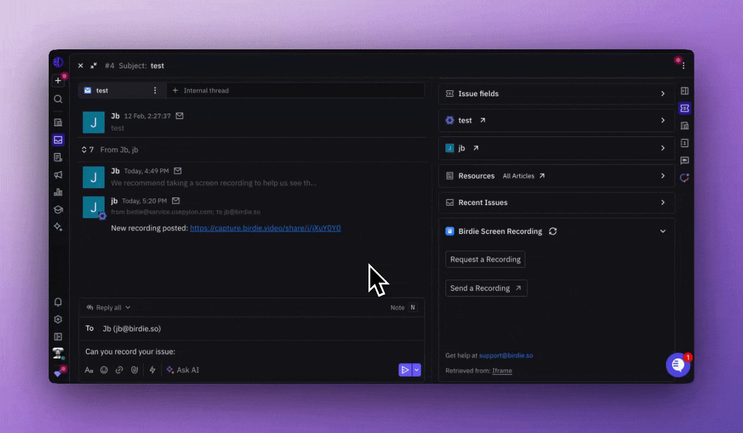Select the test email thread tab
The height and width of the screenshot is (433, 743).
[x=113, y=91]
